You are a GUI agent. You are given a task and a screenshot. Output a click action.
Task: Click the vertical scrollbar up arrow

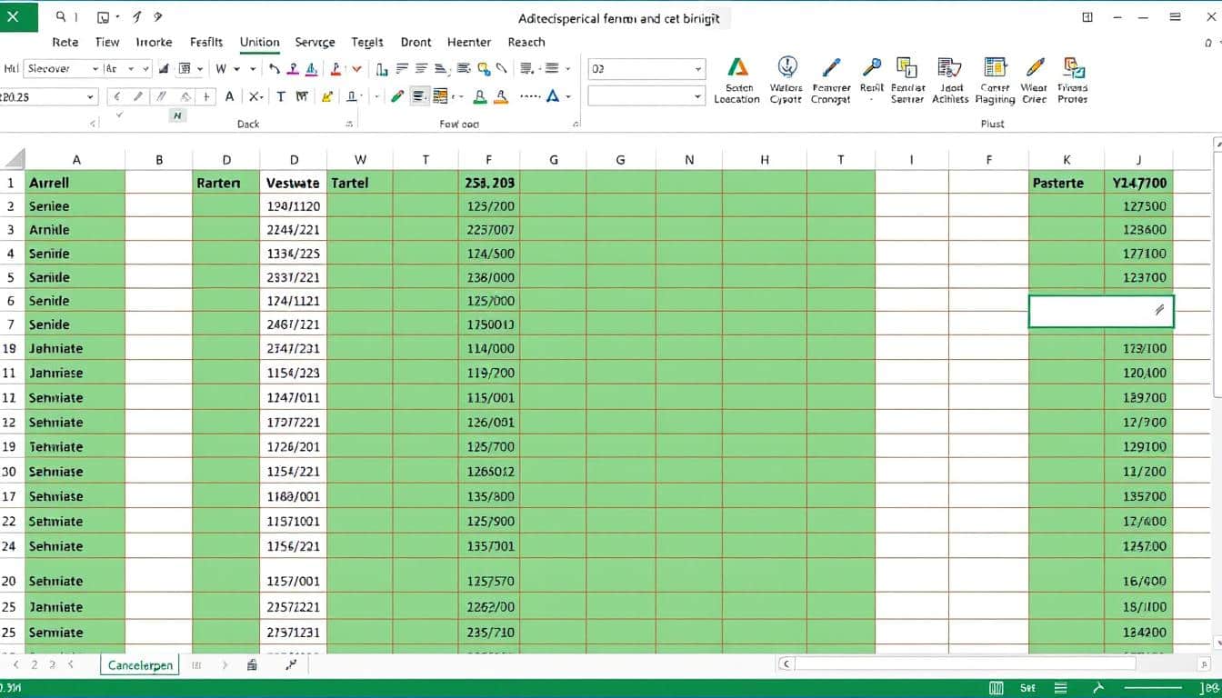click(1217, 144)
